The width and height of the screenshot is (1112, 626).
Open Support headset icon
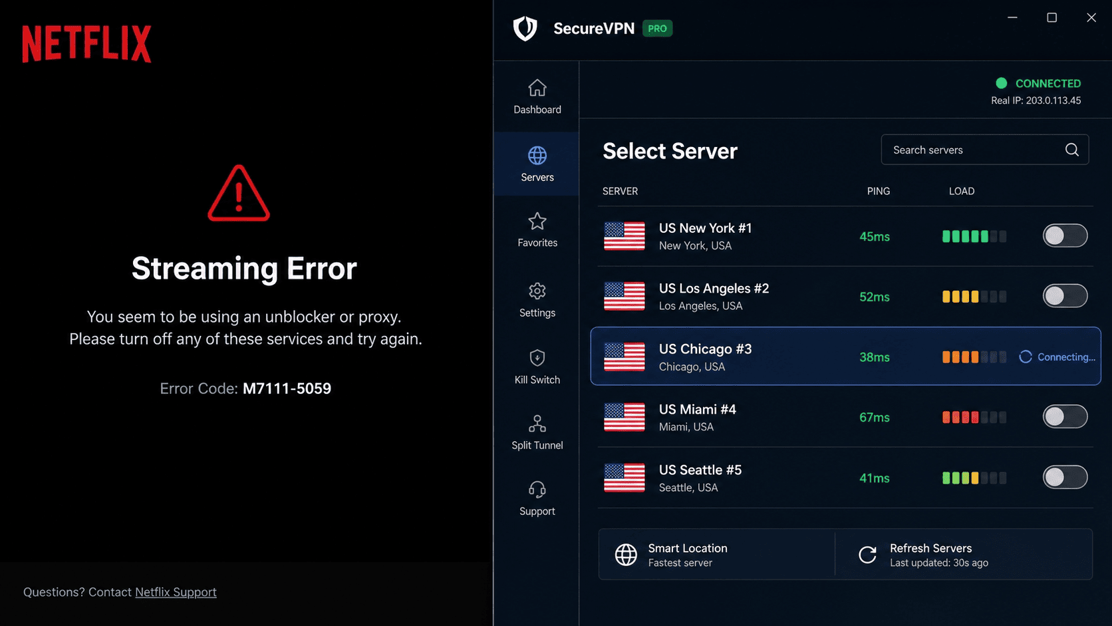pos(537,490)
